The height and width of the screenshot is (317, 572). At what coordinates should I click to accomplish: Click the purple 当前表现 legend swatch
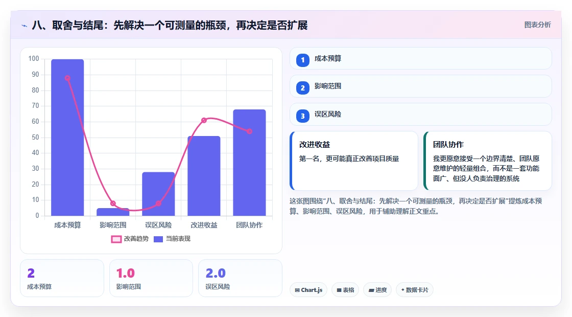point(158,239)
